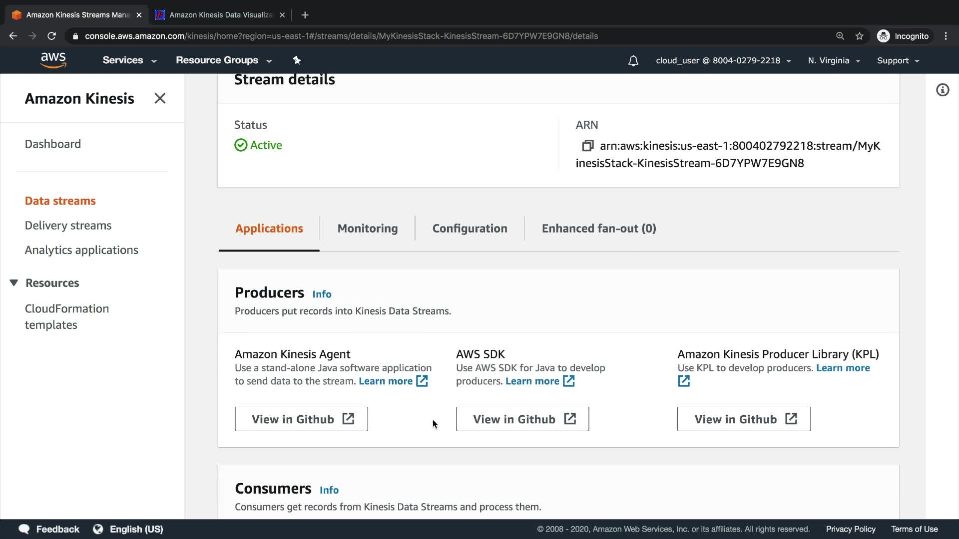The height and width of the screenshot is (539, 959).
Task: Open the info panel circle icon
Action: tap(942, 90)
